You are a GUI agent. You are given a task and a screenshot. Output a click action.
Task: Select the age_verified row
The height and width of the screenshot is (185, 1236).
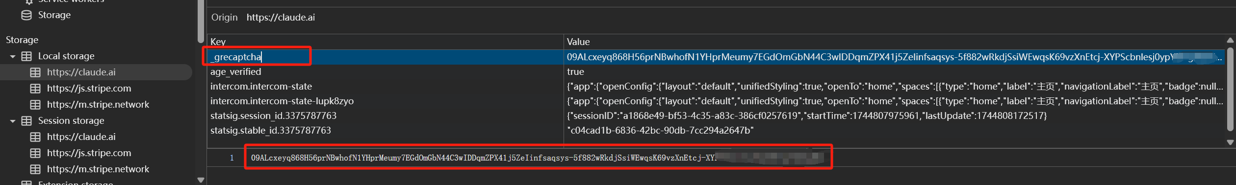click(717, 72)
